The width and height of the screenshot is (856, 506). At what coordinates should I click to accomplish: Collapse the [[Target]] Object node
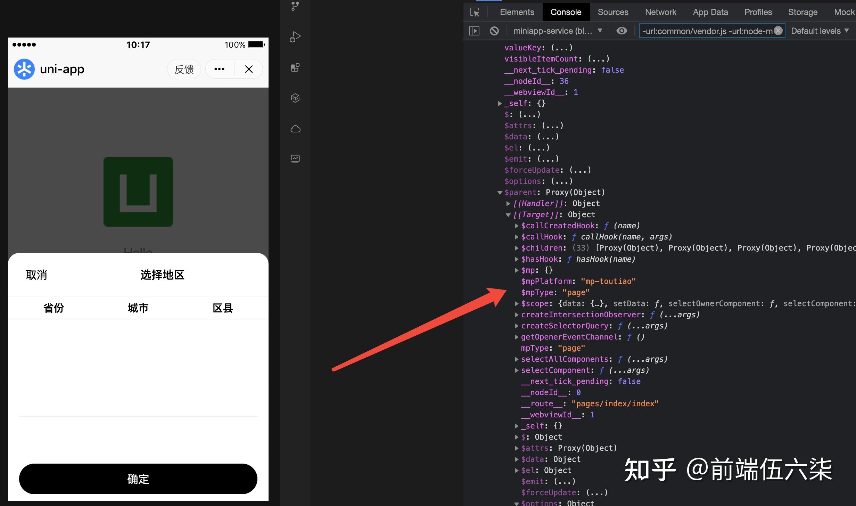pos(508,215)
